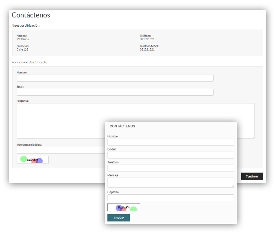Click the 'Calle 123' address text
The height and width of the screenshot is (232, 275).
click(x=22, y=49)
